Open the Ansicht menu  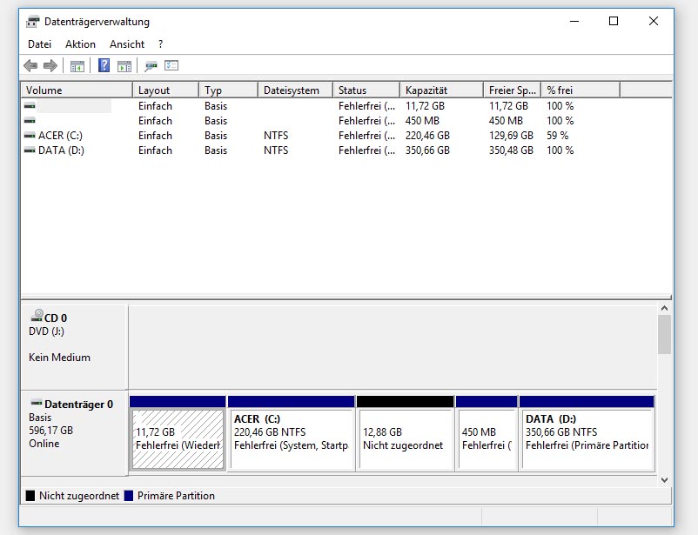127,44
